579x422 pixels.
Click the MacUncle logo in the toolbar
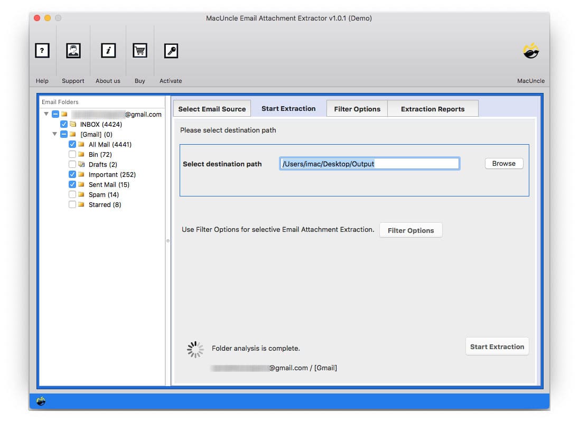(x=530, y=51)
